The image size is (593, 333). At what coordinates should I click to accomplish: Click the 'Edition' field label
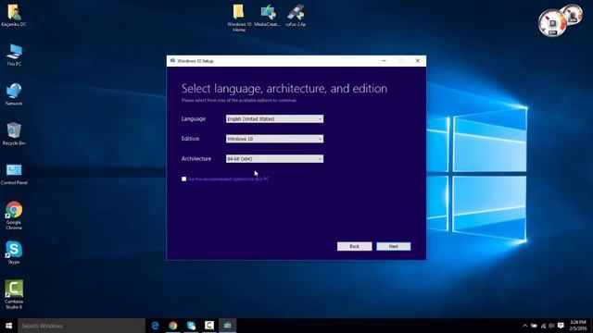(x=190, y=139)
